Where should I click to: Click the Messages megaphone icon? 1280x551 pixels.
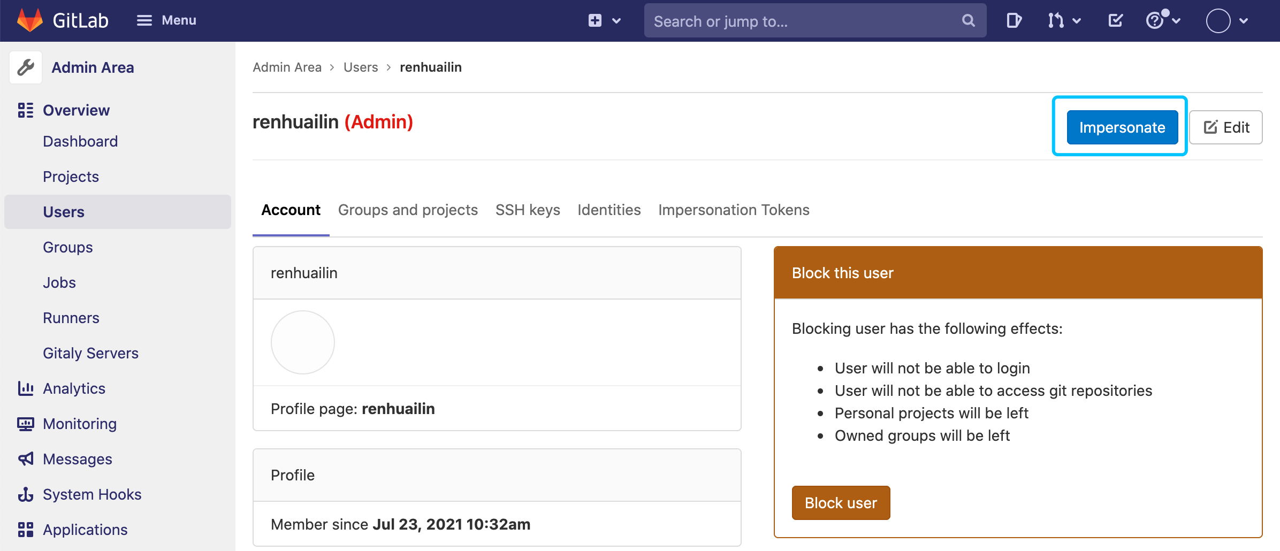coord(25,459)
